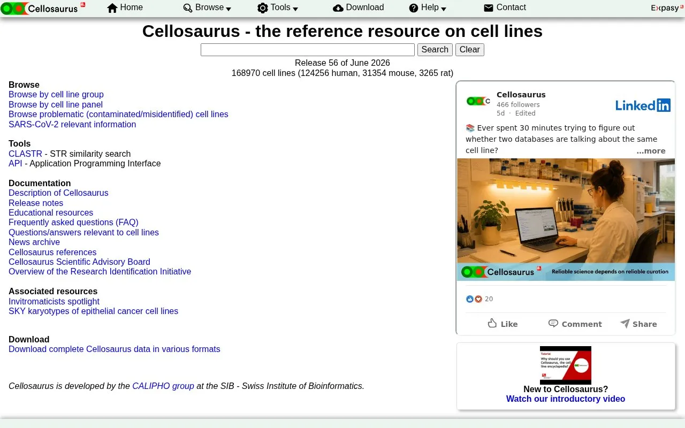Viewport: 685px width, 428px height.
Task: Expand post text with ...more
Action: coord(651,151)
